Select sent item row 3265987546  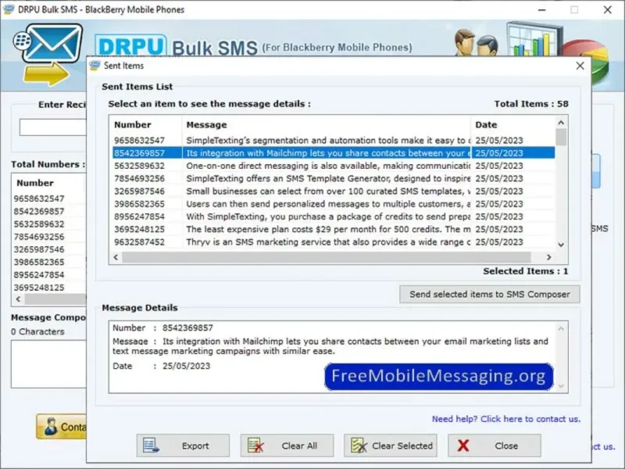tap(334, 192)
